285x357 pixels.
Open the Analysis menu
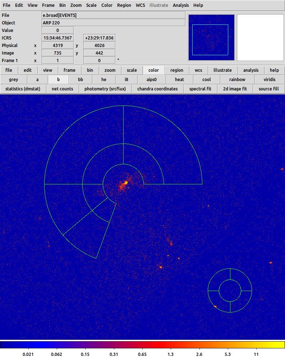point(180,5)
